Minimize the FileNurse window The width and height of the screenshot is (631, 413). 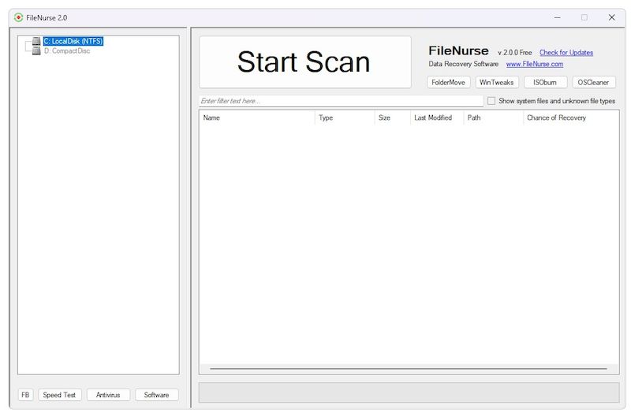point(558,17)
